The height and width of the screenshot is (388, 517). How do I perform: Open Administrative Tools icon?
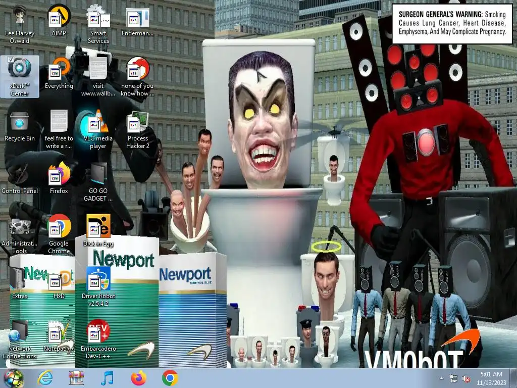click(20, 234)
